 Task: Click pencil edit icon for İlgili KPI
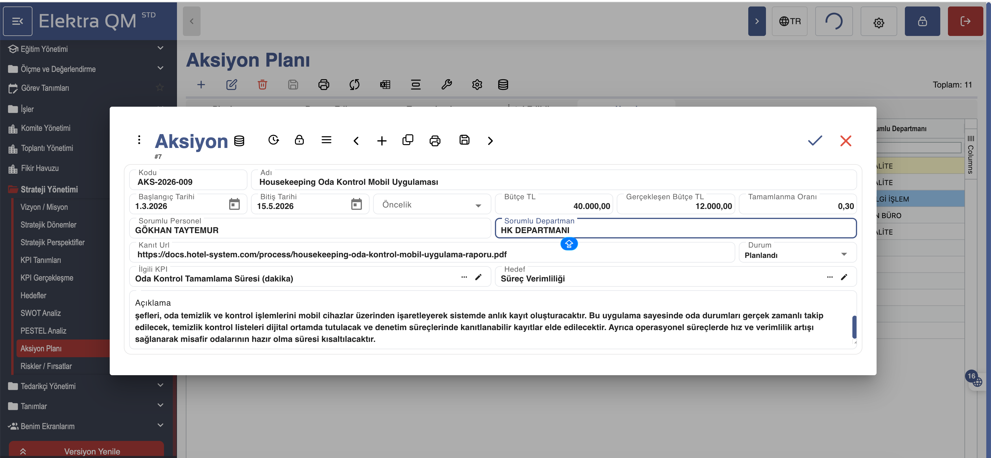click(478, 277)
